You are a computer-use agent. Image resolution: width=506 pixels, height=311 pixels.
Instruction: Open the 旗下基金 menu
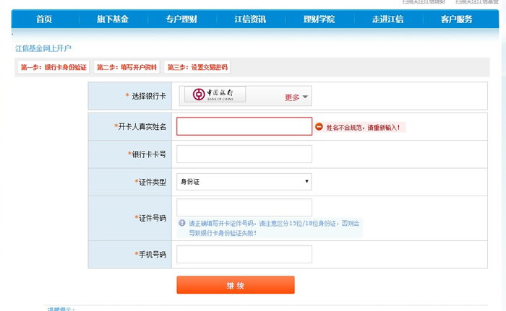[x=112, y=19]
